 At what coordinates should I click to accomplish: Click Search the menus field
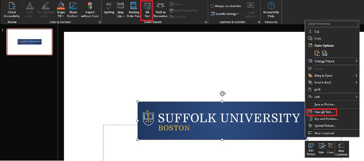[332, 24]
